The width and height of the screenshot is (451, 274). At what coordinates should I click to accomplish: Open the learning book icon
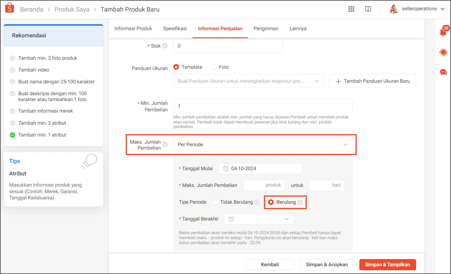[x=368, y=9]
